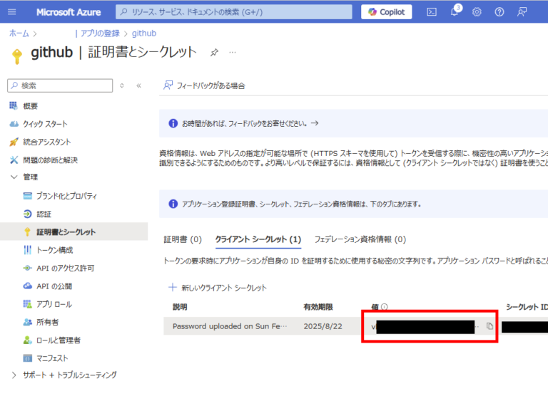Add 新しいクライアント シークレット
The width and height of the screenshot is (548, 411).
point(218,288)
